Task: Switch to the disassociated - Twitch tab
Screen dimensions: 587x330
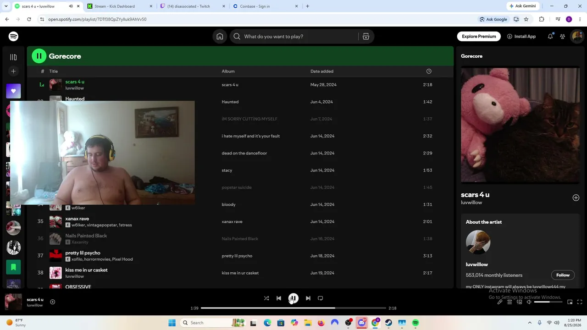Action: [192, 6]
